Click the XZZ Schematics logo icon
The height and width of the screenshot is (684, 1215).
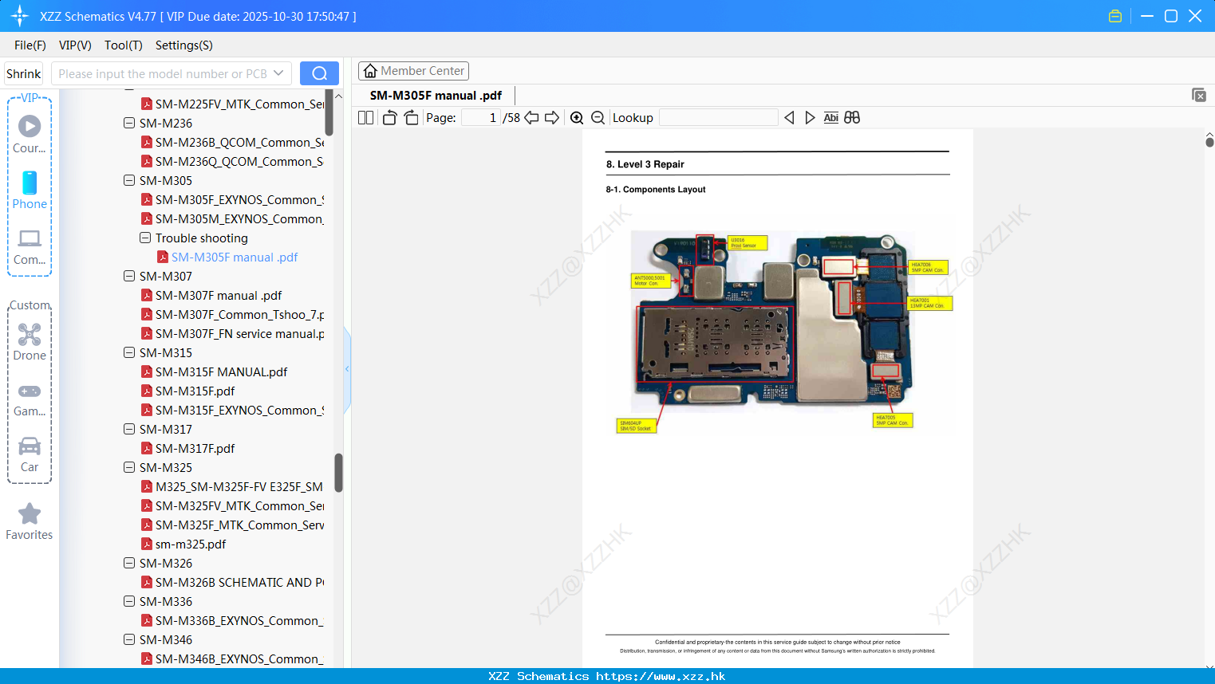coord(20,16)
